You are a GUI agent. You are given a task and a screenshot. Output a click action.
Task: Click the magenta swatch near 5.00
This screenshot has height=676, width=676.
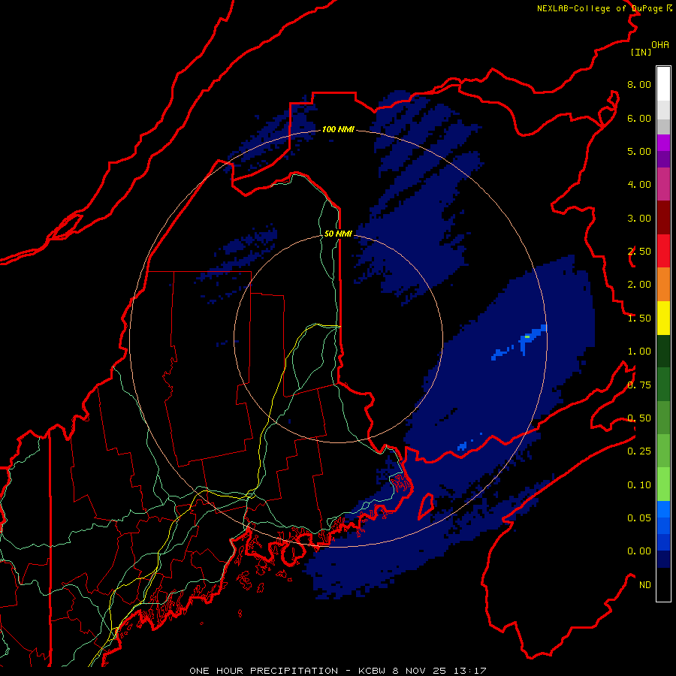(x=663, y=143)
